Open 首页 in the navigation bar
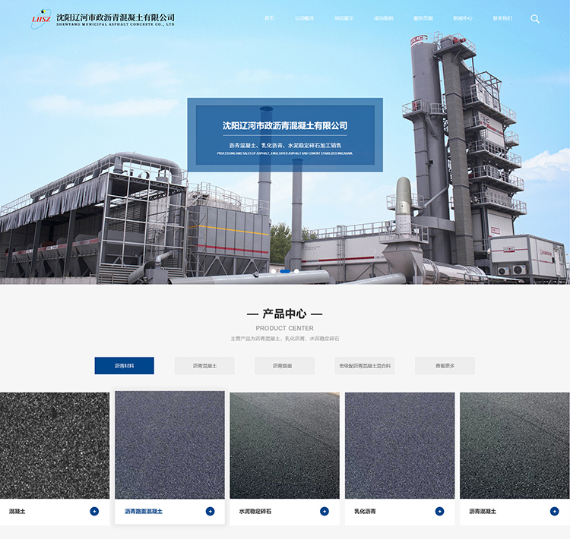Screen dimensions: 570x539 269,18
